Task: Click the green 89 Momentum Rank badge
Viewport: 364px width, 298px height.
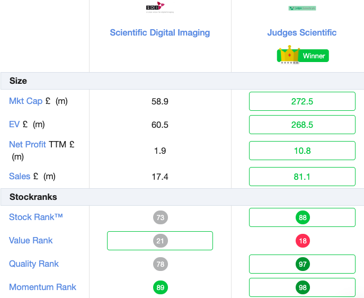Action: pos(160,287)
